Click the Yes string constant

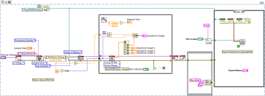[x=202, y=83]
